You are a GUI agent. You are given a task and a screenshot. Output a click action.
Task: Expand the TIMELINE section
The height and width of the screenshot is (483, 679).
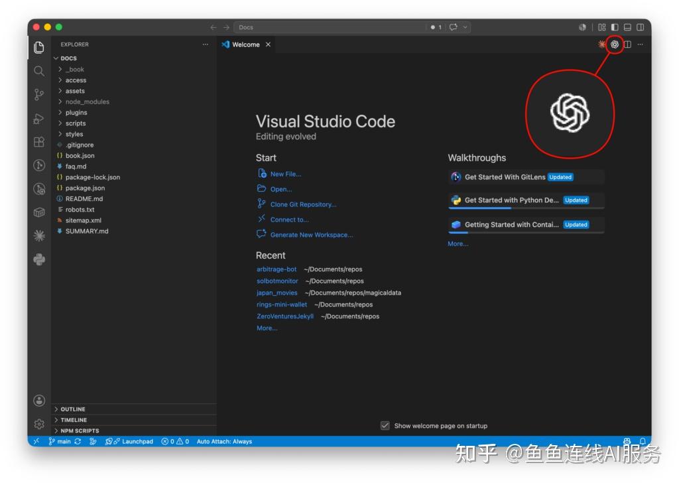(134, 420)
